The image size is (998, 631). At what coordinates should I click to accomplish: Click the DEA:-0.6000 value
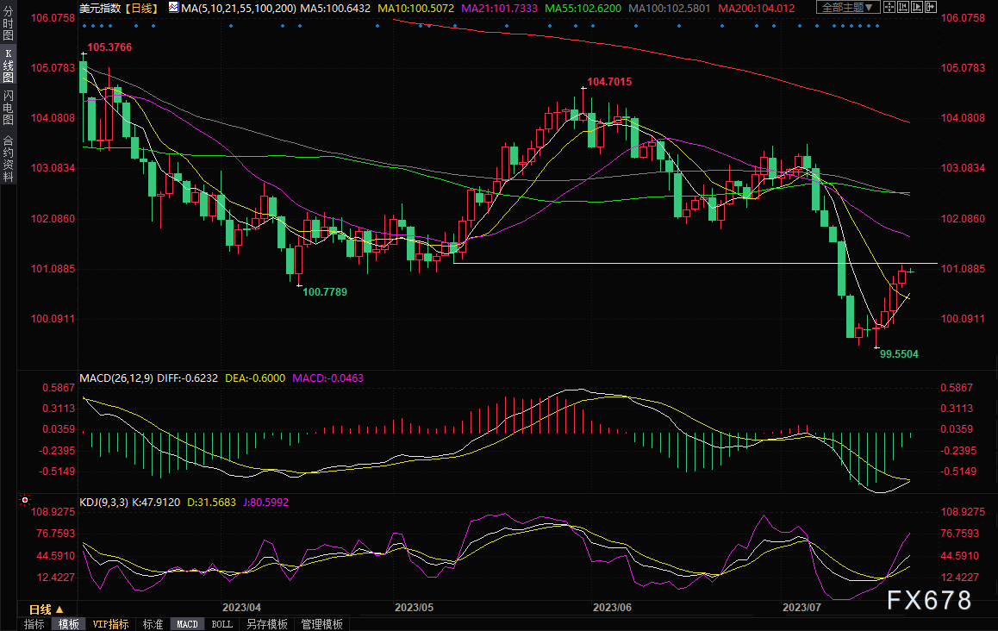tap(255, 378)
